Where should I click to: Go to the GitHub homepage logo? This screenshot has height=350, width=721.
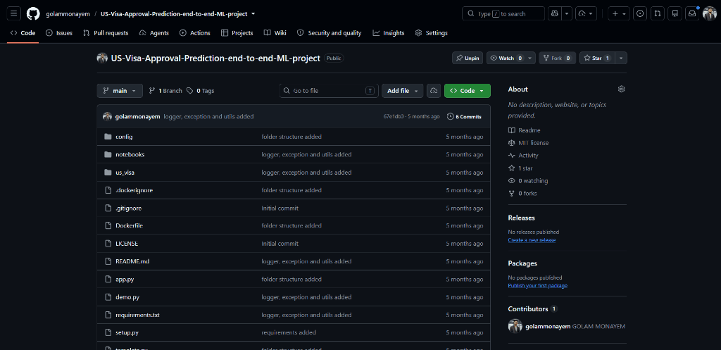tap(33, 14)
